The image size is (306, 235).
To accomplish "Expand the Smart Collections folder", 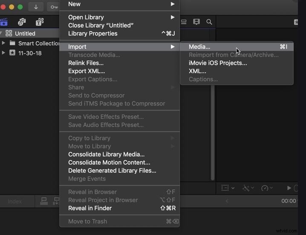I will 3,43.
